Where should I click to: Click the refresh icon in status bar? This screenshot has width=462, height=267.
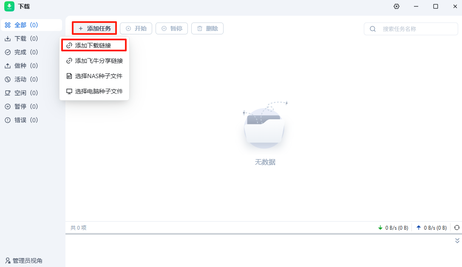tap(457, 228)
